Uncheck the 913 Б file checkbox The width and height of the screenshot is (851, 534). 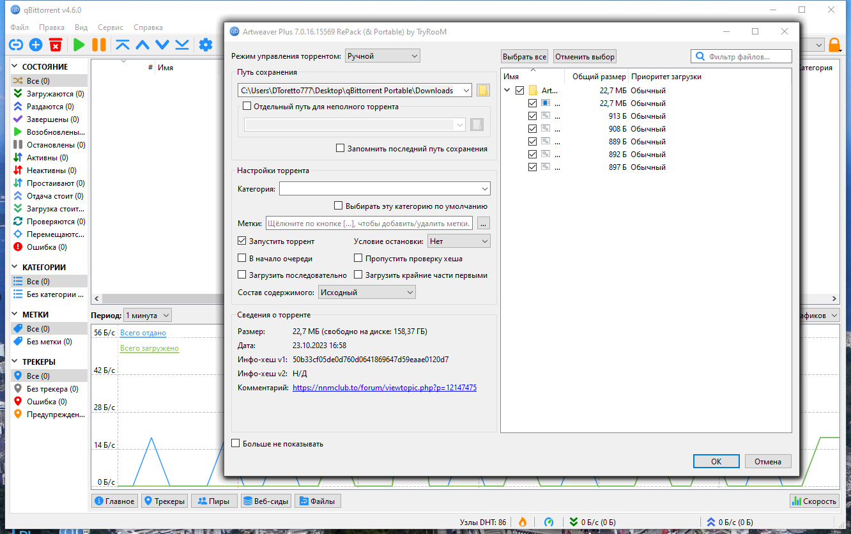[532, 116]
